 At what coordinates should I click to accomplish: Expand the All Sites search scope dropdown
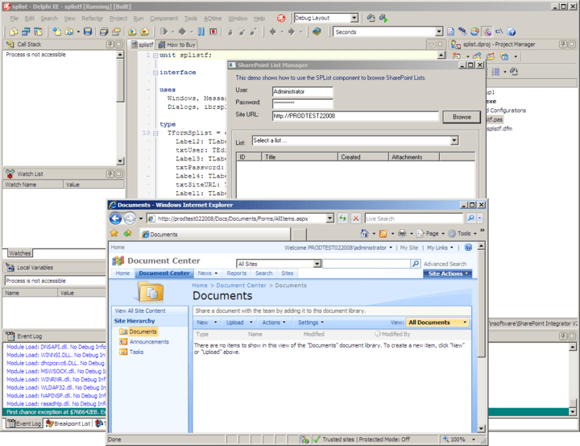point(317,264)
